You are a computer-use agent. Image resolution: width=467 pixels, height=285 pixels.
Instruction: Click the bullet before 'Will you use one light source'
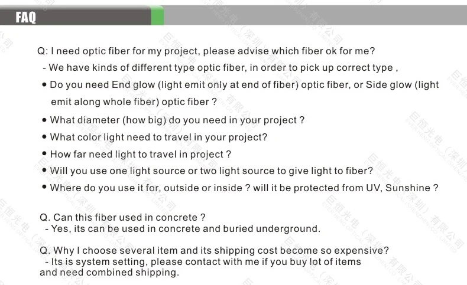[x=44, y=170]
